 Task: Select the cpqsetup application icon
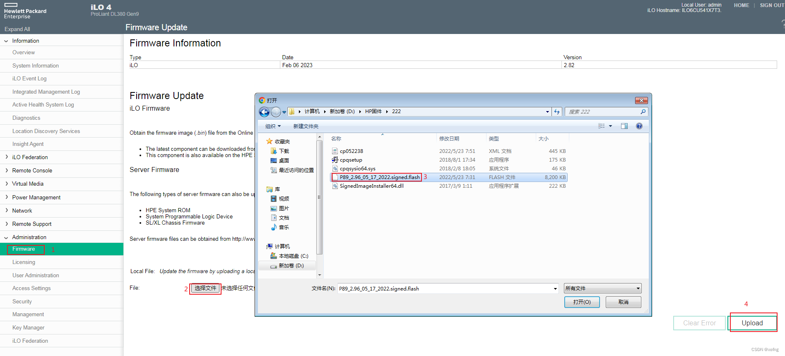tap(335, 160)
